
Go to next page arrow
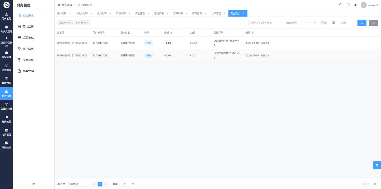(106, 184)
